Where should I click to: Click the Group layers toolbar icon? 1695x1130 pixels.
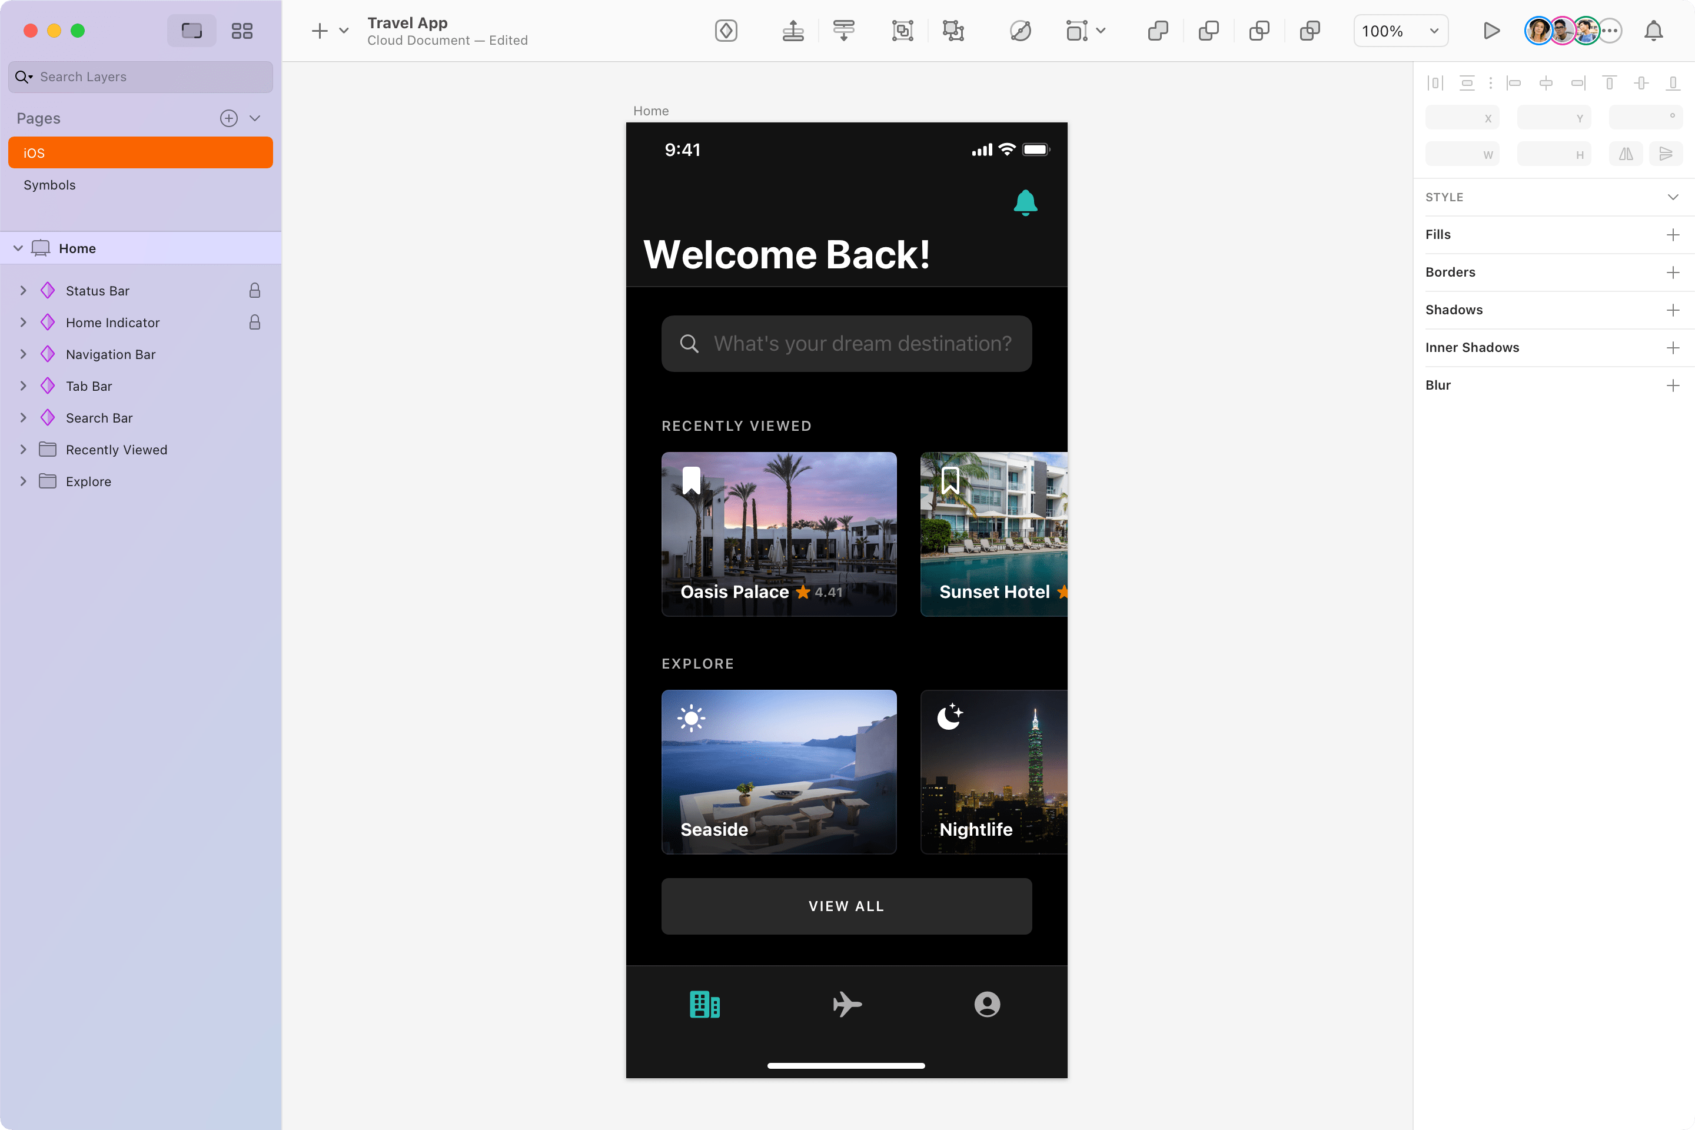click(x=902, y=31)
